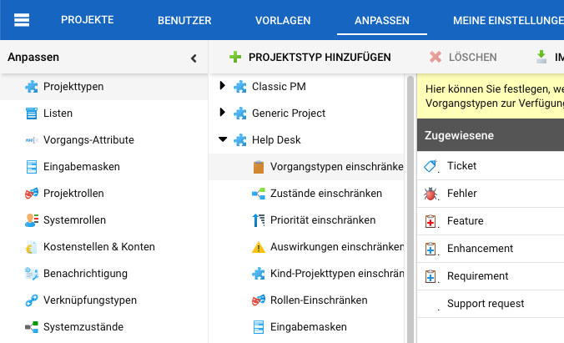This screenshot has width=564, height=343.
Task: Click the masks icon for Projektrollen
Action: point(31,193)
